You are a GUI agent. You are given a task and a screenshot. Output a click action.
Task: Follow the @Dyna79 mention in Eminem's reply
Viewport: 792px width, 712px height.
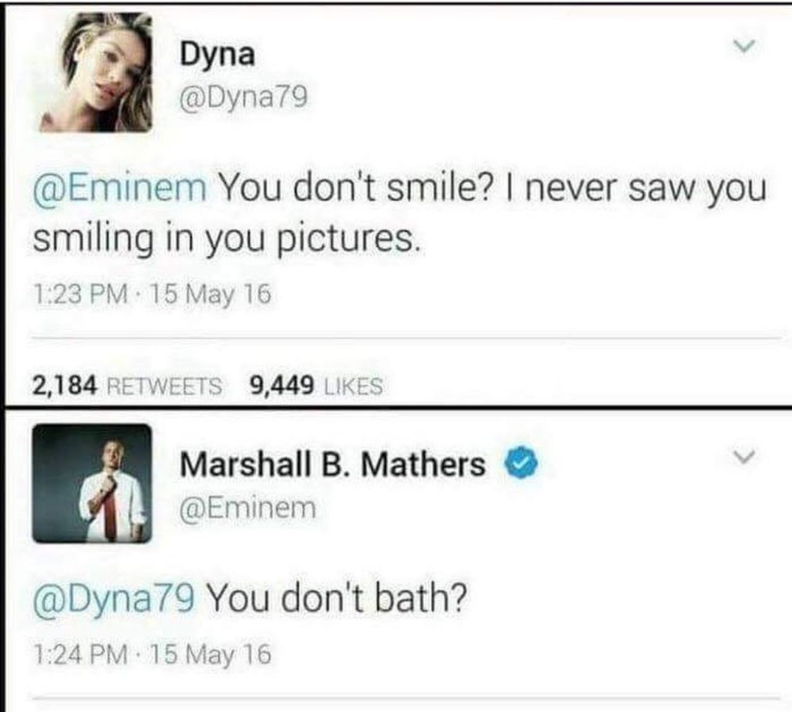pyautogui.click(x=114, y=598)
